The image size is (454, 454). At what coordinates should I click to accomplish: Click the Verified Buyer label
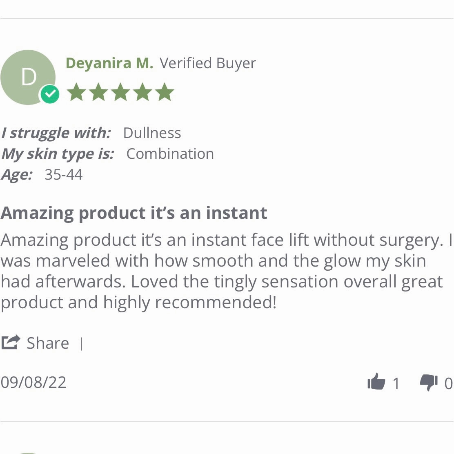pyautogui.click(x=207, y=63)
